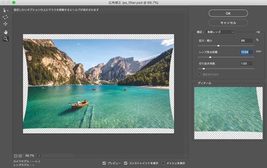Enable the メッシュを表示 checkbox

(x=163, y=163)
